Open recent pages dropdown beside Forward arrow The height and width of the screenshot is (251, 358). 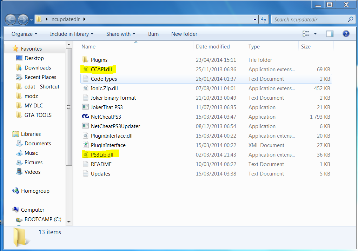31,20
